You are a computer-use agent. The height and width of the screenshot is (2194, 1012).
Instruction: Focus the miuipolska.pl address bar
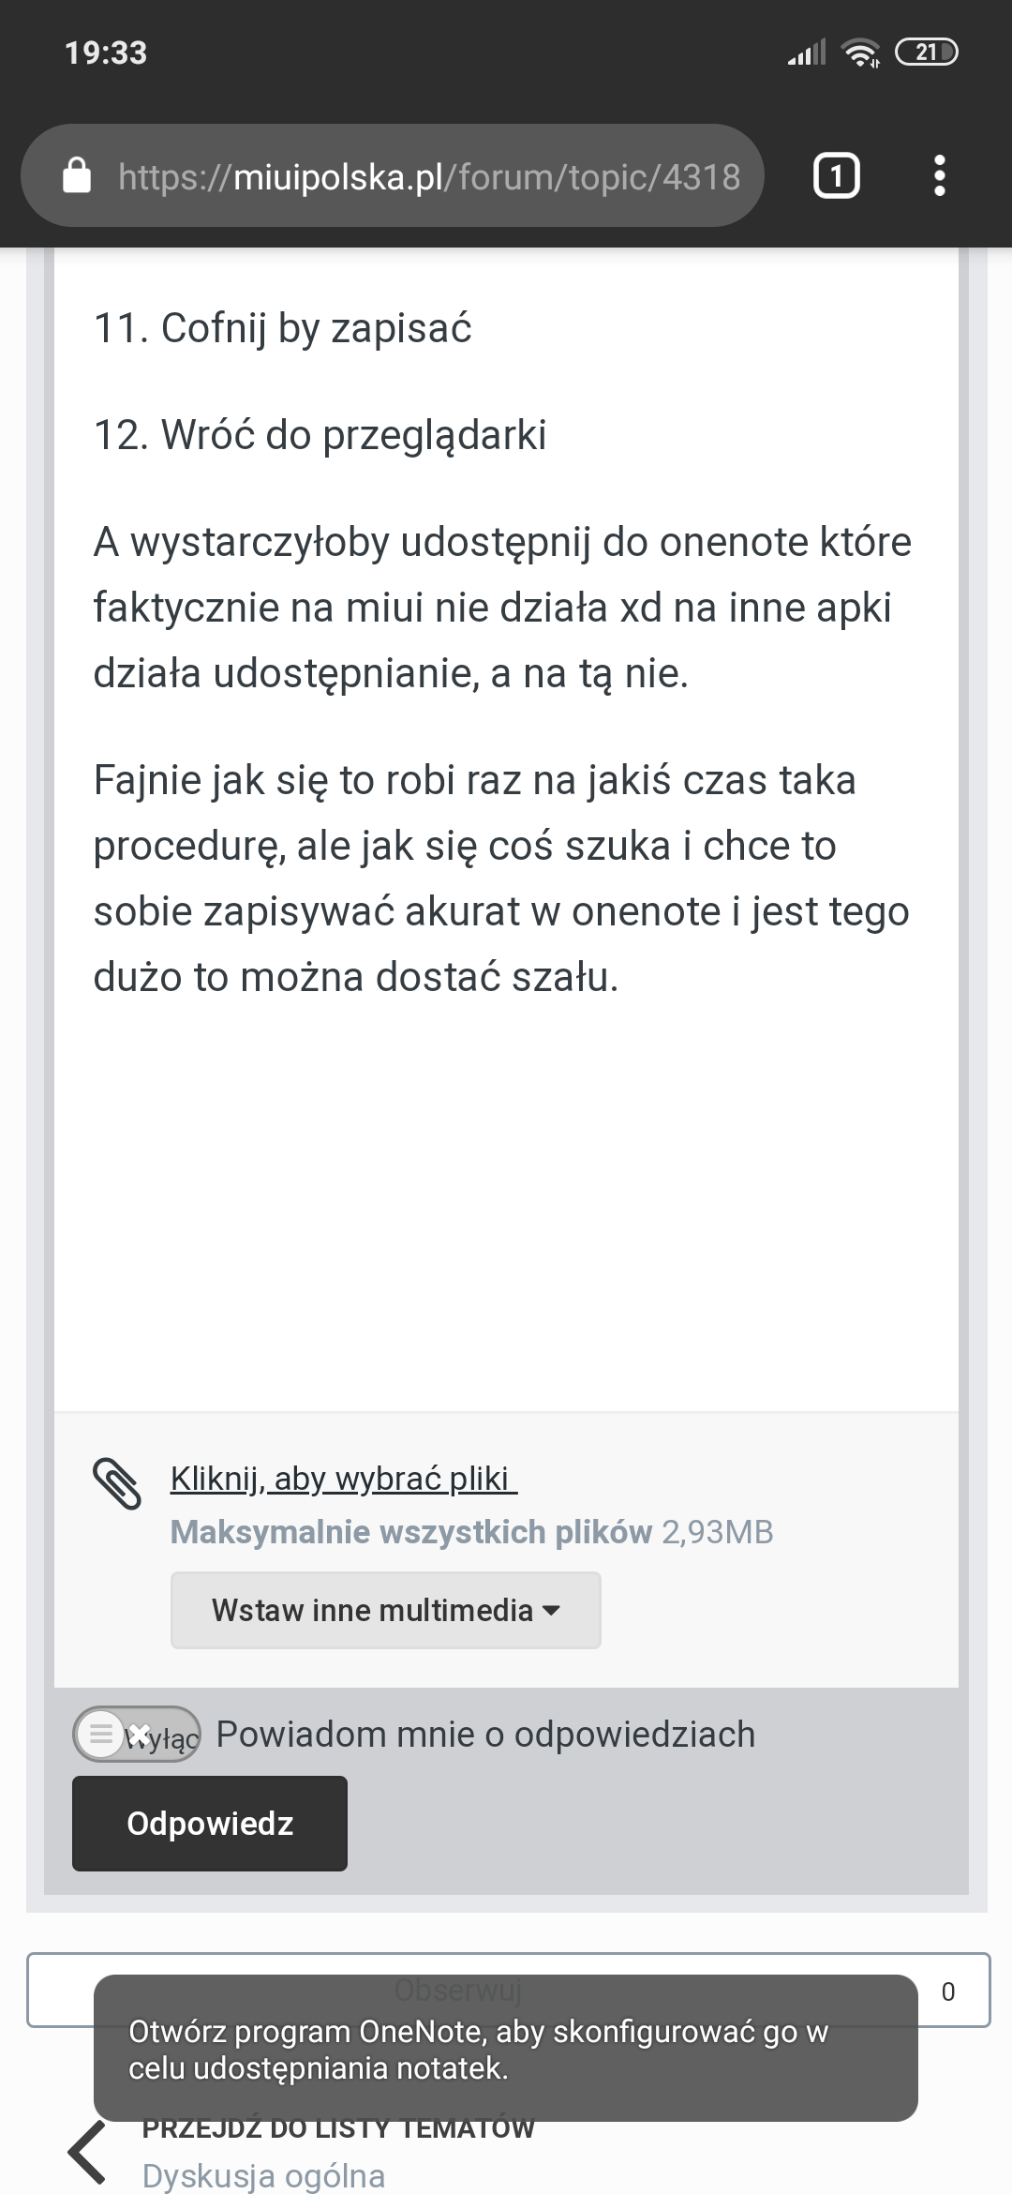point(429,176)
